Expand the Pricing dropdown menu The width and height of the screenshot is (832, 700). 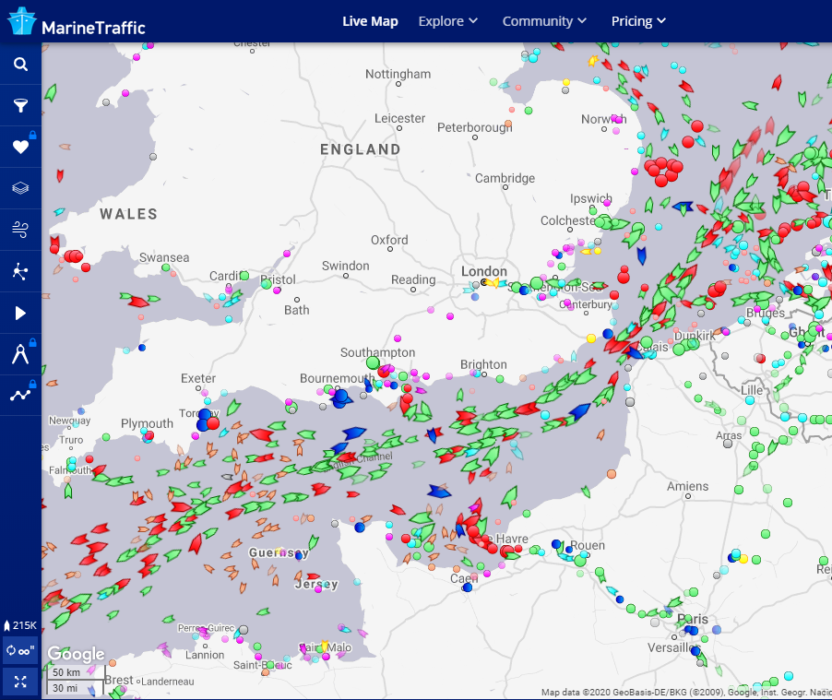click(638, 21)
